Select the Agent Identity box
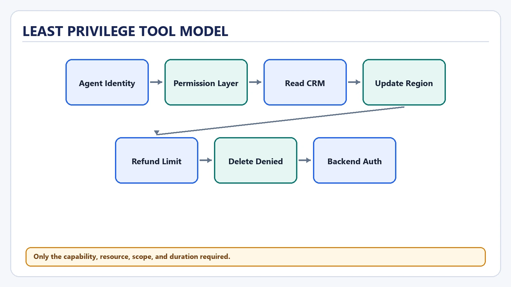Screen dimensions: 511x287 click(107, 82)
